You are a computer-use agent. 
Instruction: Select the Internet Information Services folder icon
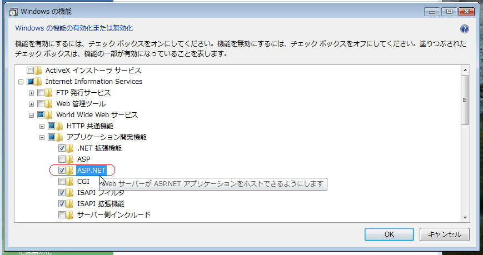coord(38,82)
